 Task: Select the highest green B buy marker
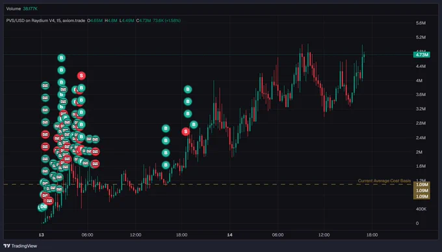coord(62,58)
